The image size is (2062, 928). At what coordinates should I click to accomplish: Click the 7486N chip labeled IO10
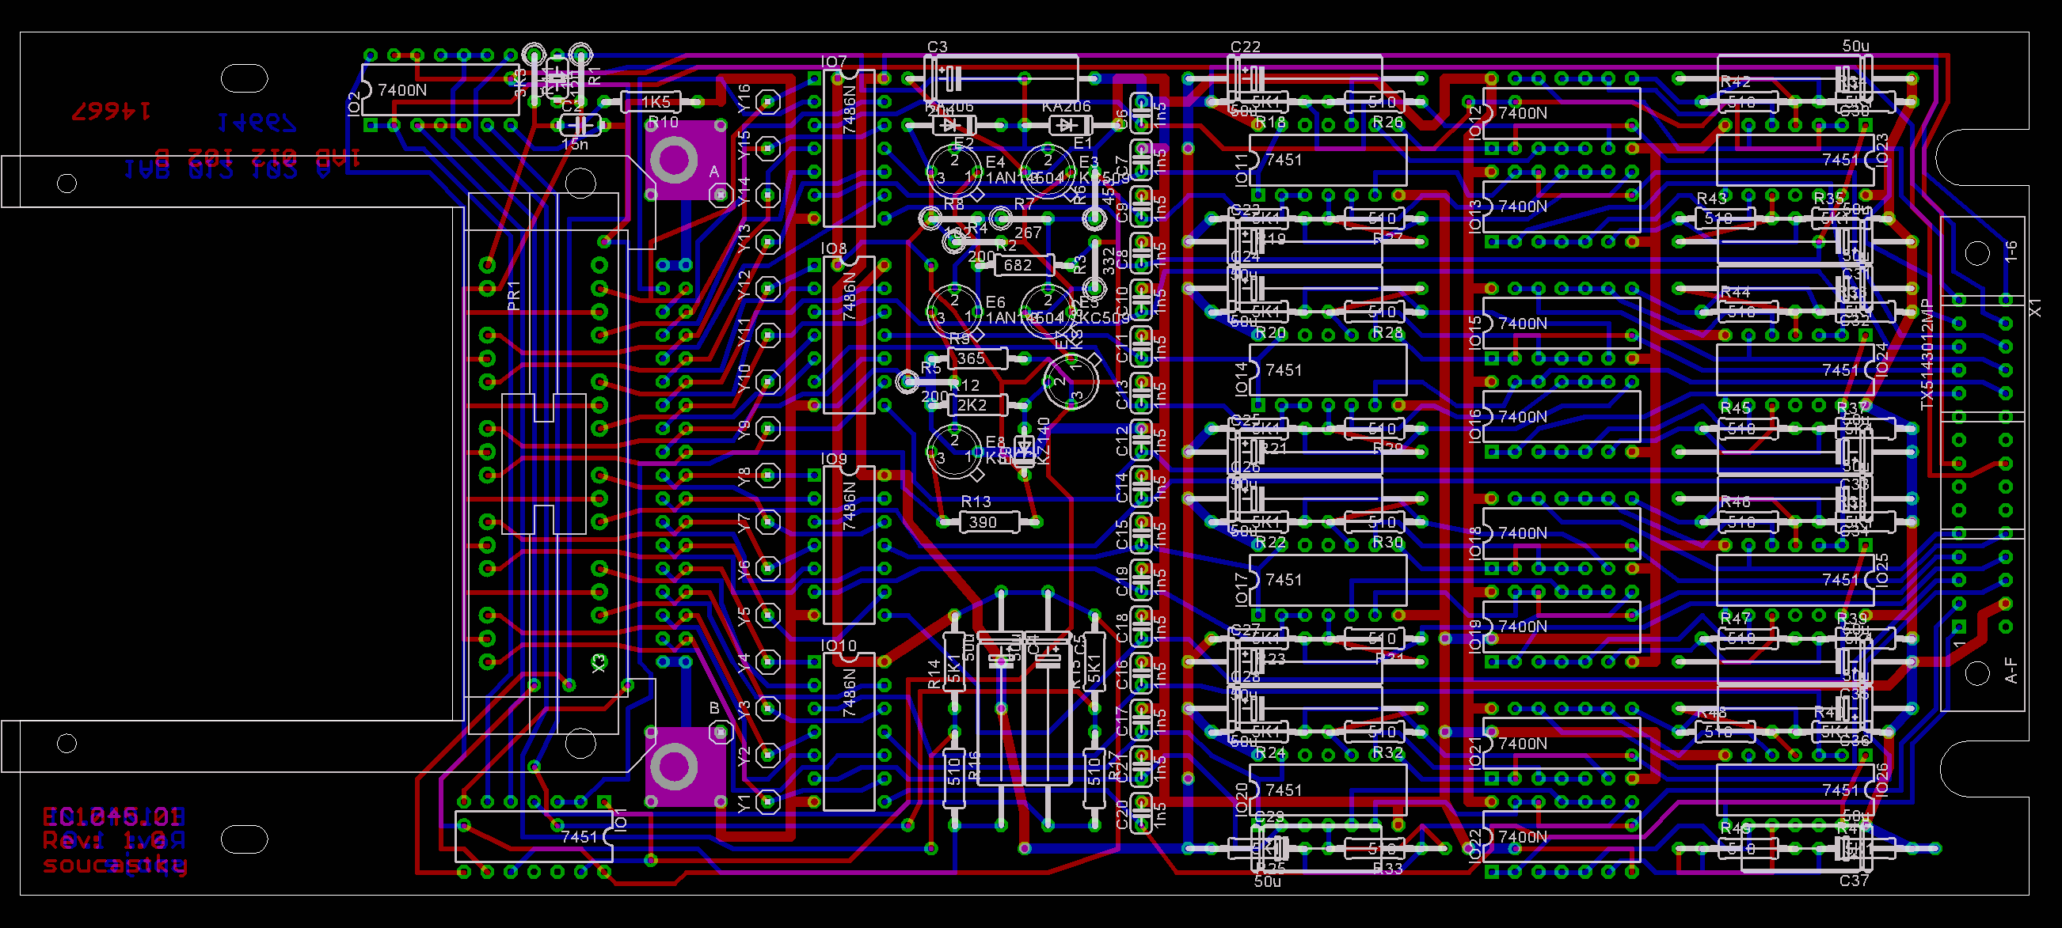849,732
